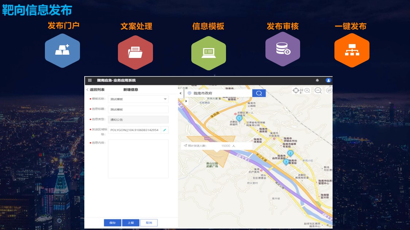Click the 上报 report button

(131, 223)
